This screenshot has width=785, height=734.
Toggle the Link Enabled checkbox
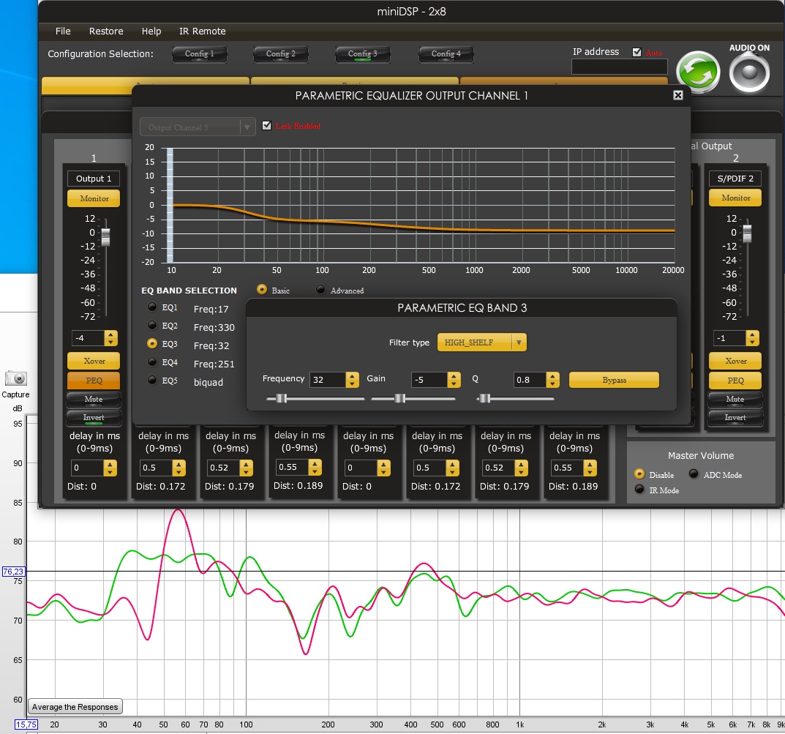point(267,126)
